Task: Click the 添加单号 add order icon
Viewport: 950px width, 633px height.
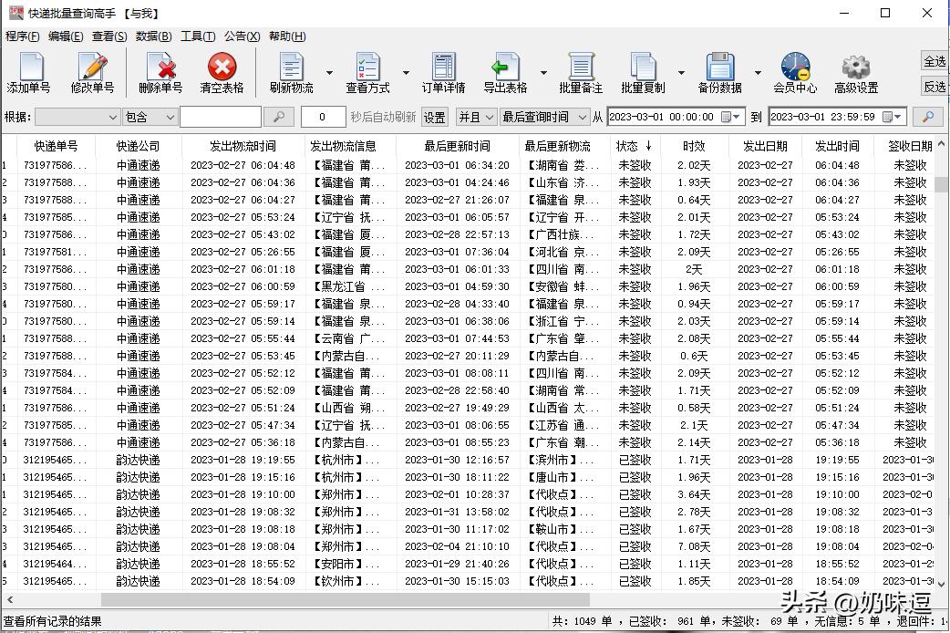Action: point(31,71)
